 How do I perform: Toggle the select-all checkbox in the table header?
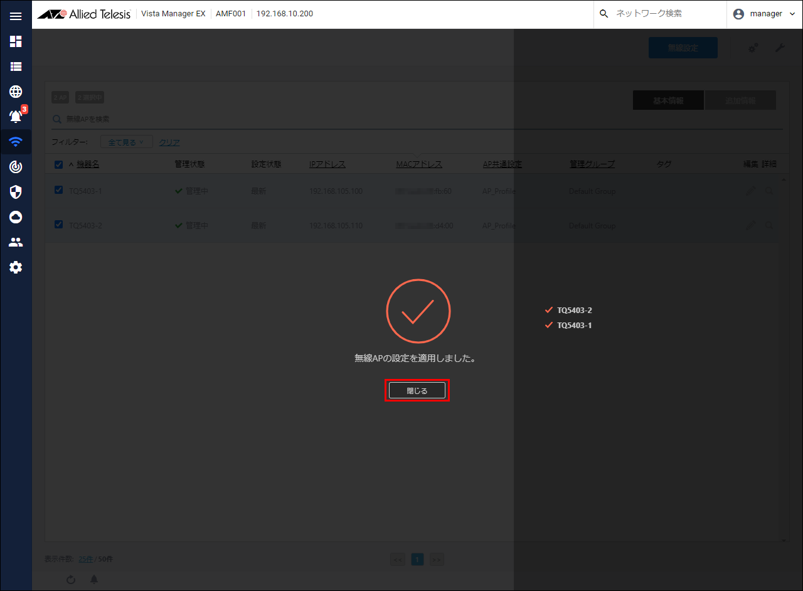pos(58,164)
